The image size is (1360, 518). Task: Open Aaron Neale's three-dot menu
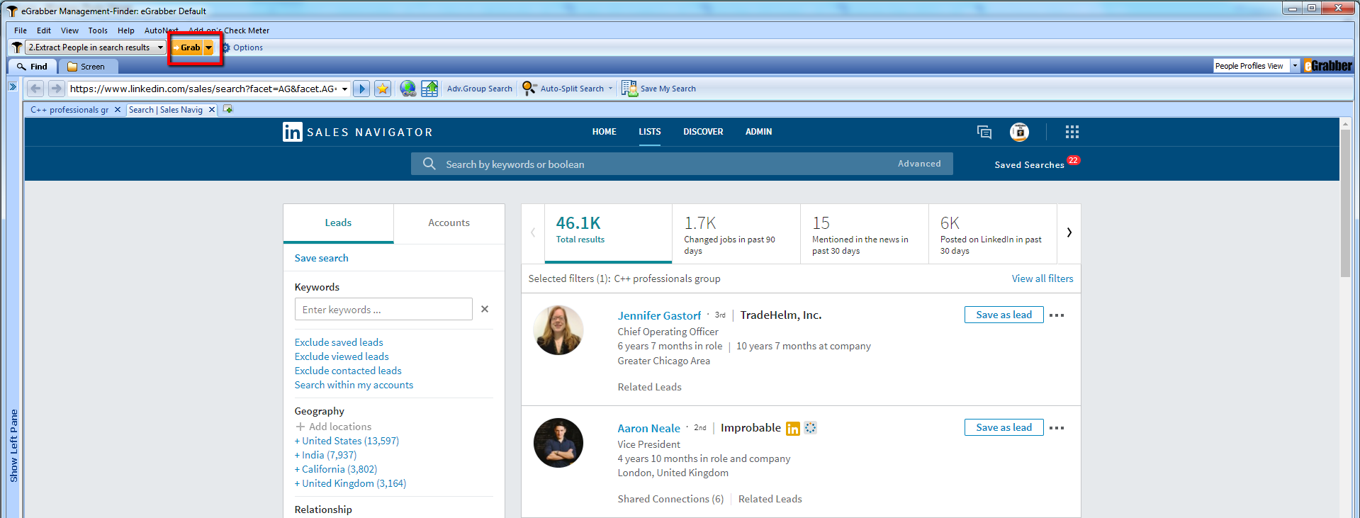(1056, 428)
